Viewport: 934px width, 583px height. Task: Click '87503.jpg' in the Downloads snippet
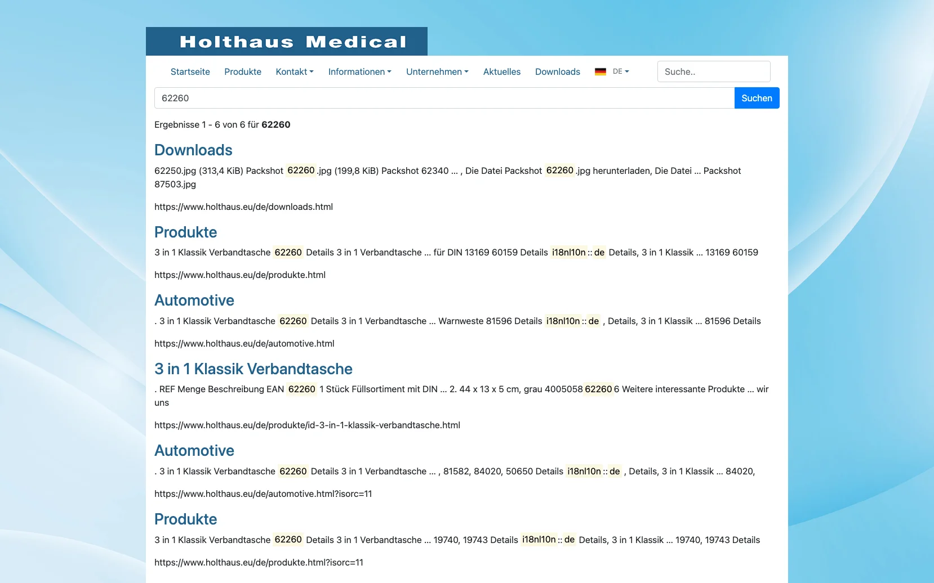tap(175, 184)
